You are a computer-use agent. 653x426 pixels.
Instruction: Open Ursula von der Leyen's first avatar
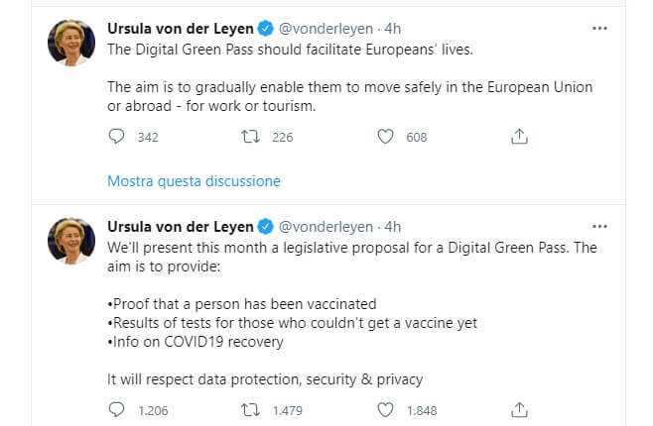pyautogui.click(x=71, y=43)
